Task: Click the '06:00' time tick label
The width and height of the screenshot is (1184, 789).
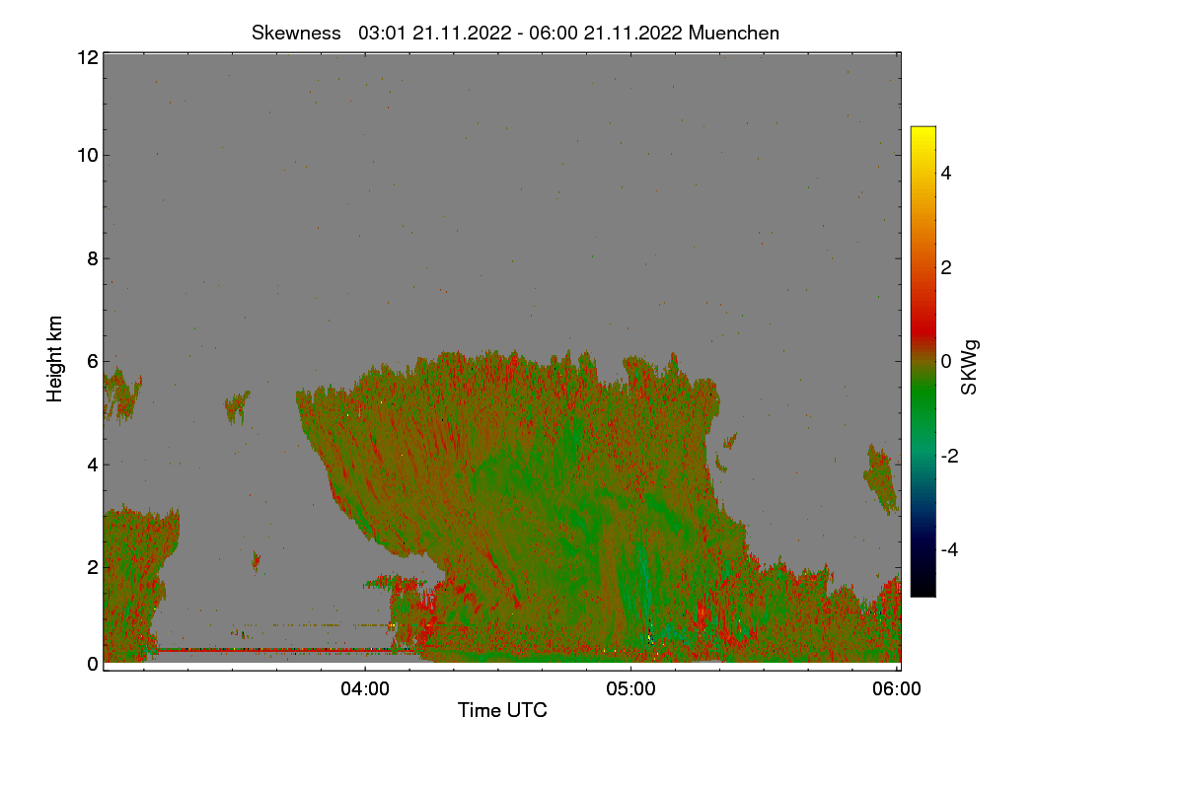Action: click(897, 689)
